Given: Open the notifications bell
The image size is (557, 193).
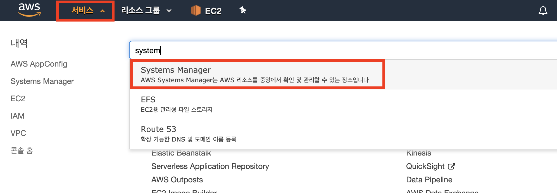Looking at the screenshot, I should pyautogui.click(x=543, y=11).
